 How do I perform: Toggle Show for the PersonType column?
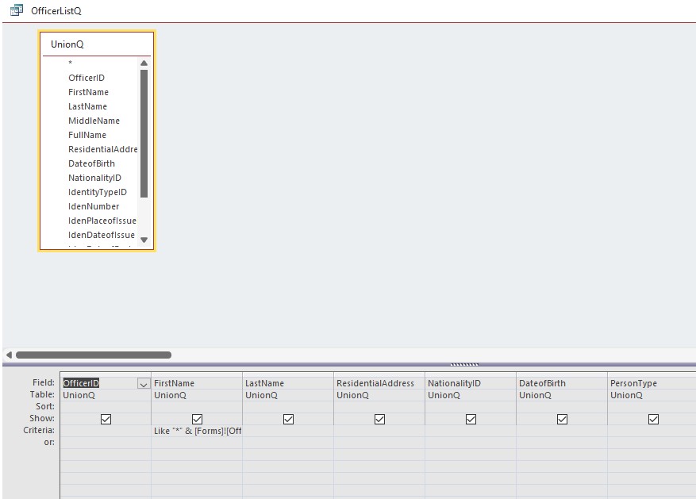tap(653, 418)
